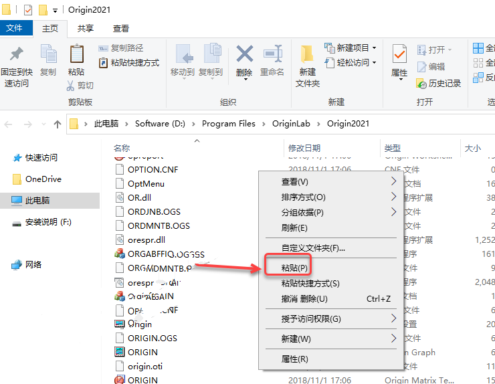This screenshot has height=384, width=495.
Task: Open Quick Access Toolbar customize dropdown
Action: pos(56,11)
